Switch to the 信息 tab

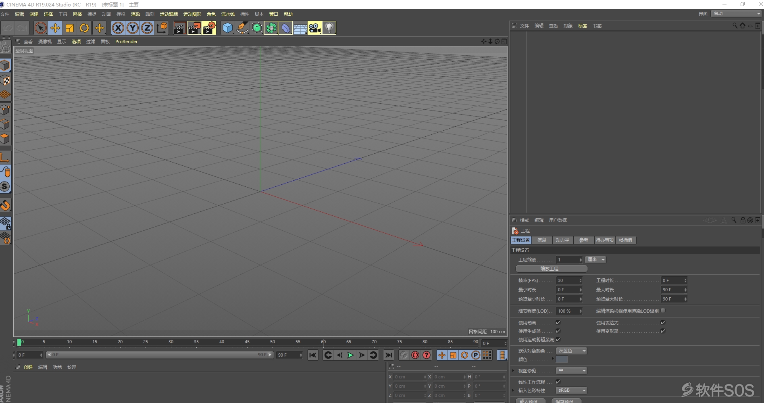coord(542,240)
